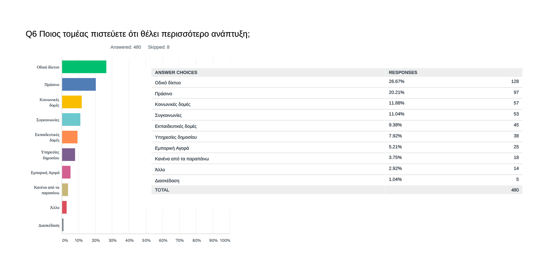Click the Skipped: 8 text
Viewport: 548px width, 274px height.
pos(159,47)
